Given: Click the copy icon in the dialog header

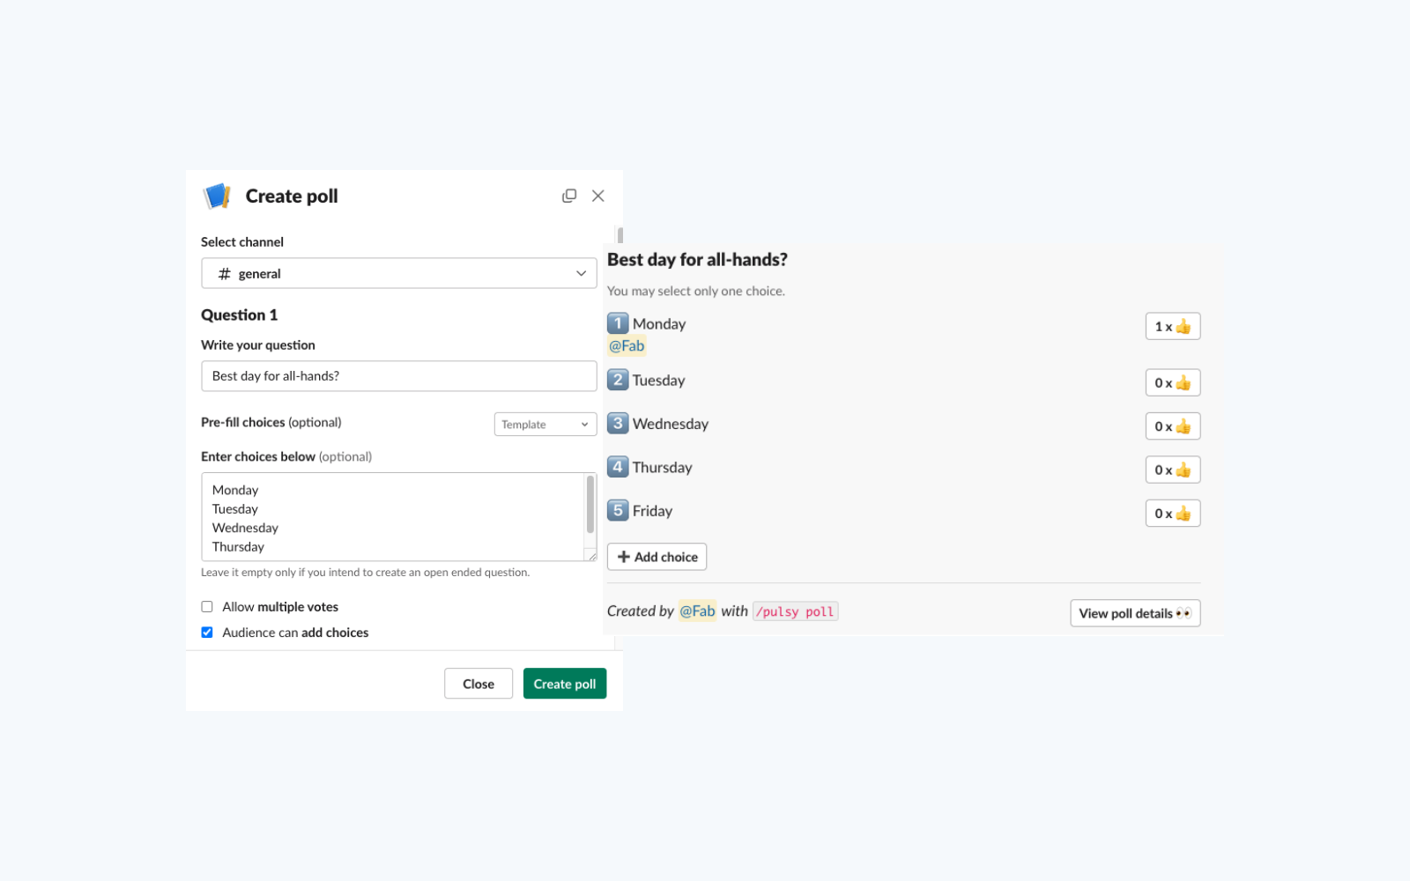Looking at the screenshot, I should [569, 196].
